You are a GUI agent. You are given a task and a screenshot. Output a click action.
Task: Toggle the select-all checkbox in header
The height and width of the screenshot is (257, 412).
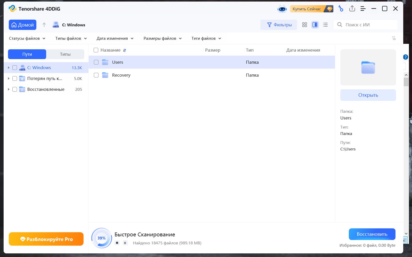96,50
